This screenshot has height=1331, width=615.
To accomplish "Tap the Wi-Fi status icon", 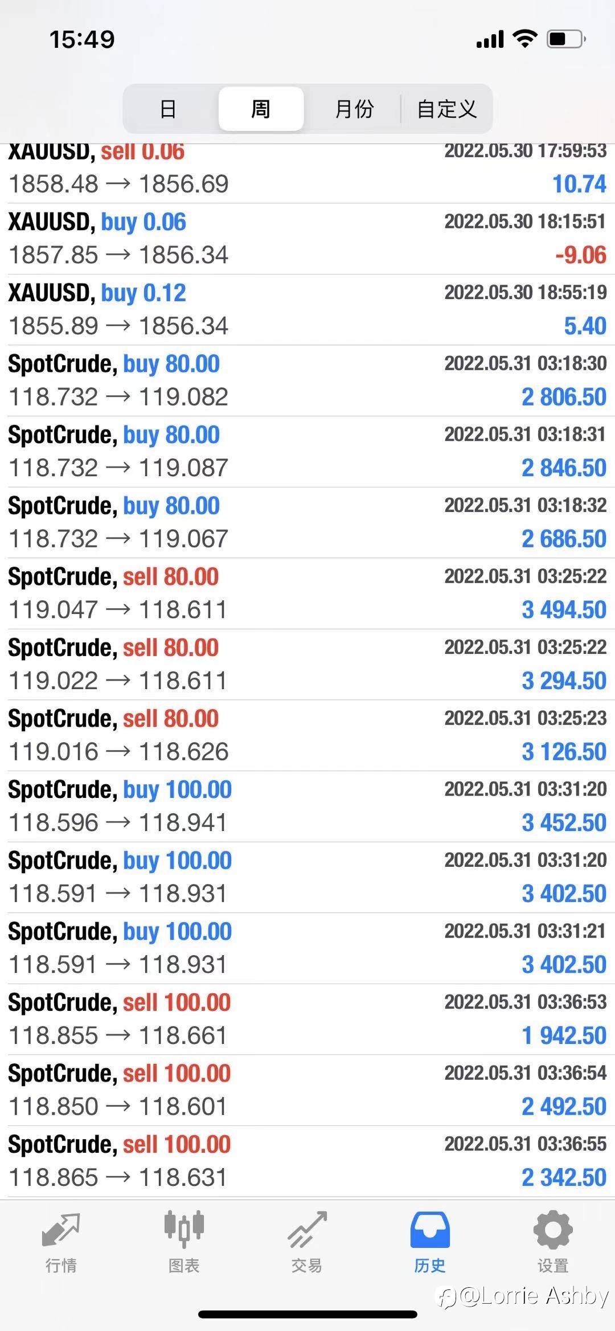I will tap(525, 39).
